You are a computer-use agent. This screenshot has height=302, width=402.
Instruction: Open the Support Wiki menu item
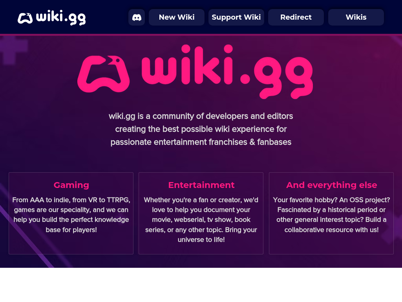236,17
